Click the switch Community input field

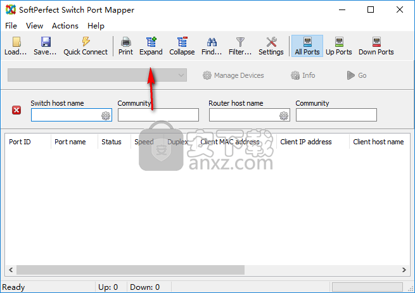(158, 115)
